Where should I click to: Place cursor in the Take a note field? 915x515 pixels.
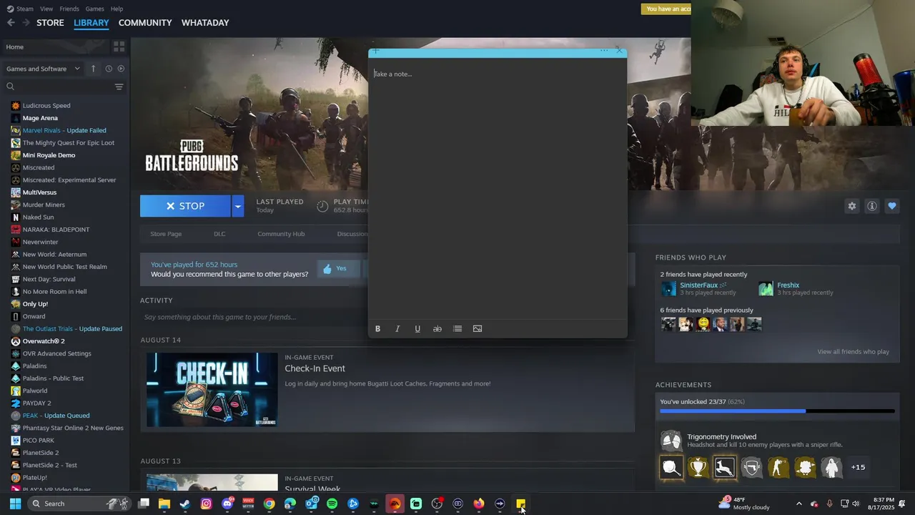[x=498, y=193]
